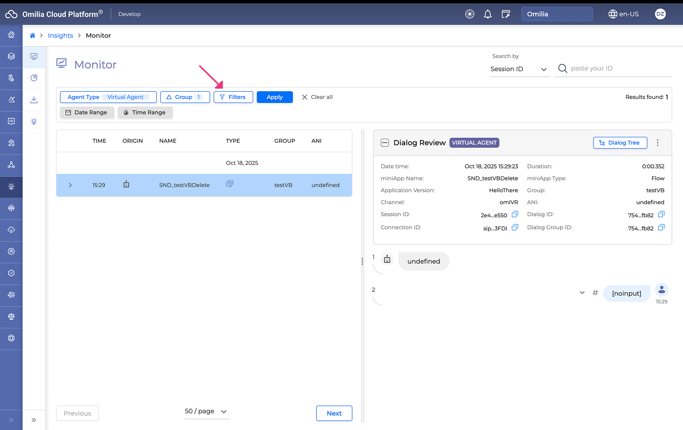This screenshot has width=683, height=430.
Task: Open the Dialog Tree view
Action: coord(620,143)
